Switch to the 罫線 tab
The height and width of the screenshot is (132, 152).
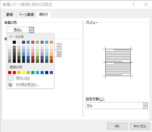click(x=10, y=15)
